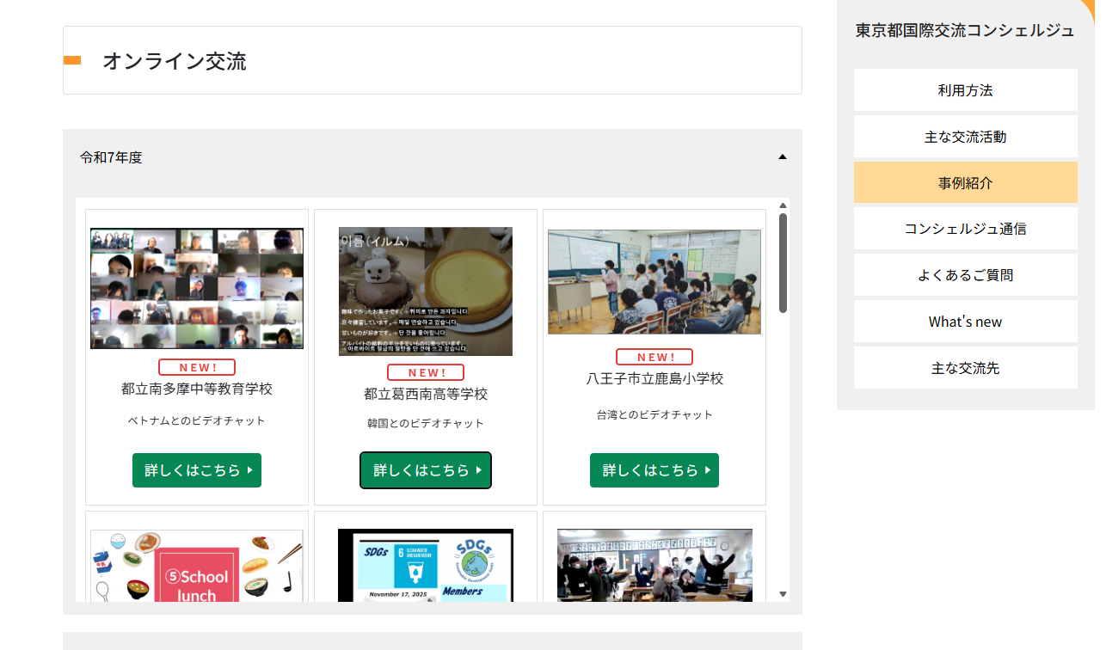The width and height of the screenshot is (1106, 650).
Task: Open 主な交流活動 in the sidebar menu
Action: click(965, 137)
